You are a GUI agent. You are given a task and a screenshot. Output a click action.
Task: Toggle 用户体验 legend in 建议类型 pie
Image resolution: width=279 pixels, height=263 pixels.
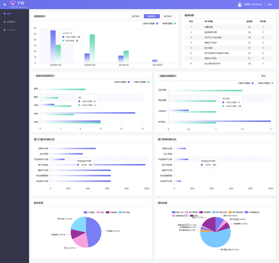[124, 213]
